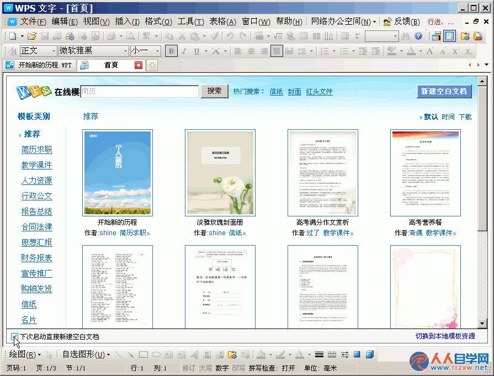Toggle Bold formatting button
This screenshot has height=376, width=494.
coord(171,51)
